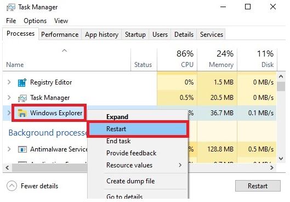This screenshot has height=202, width=290.
Task: Open the Startup tab
Action: point(135,35)
